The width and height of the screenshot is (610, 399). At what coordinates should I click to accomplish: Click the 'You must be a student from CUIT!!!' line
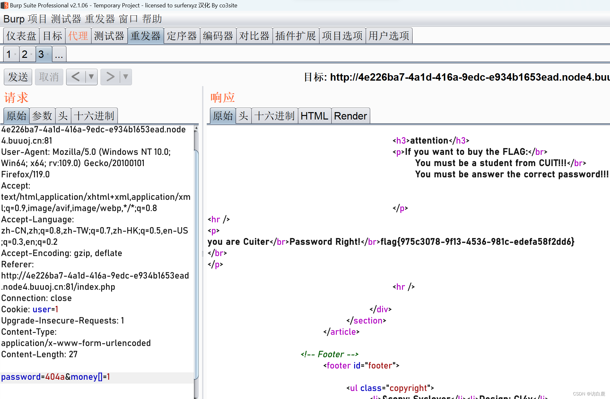[501, 163]
